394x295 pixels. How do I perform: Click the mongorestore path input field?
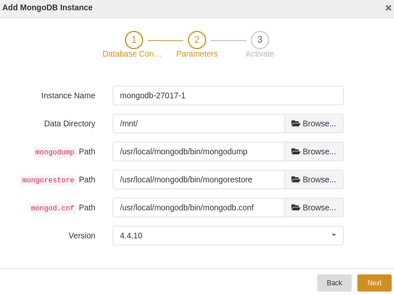click(199, 180)
